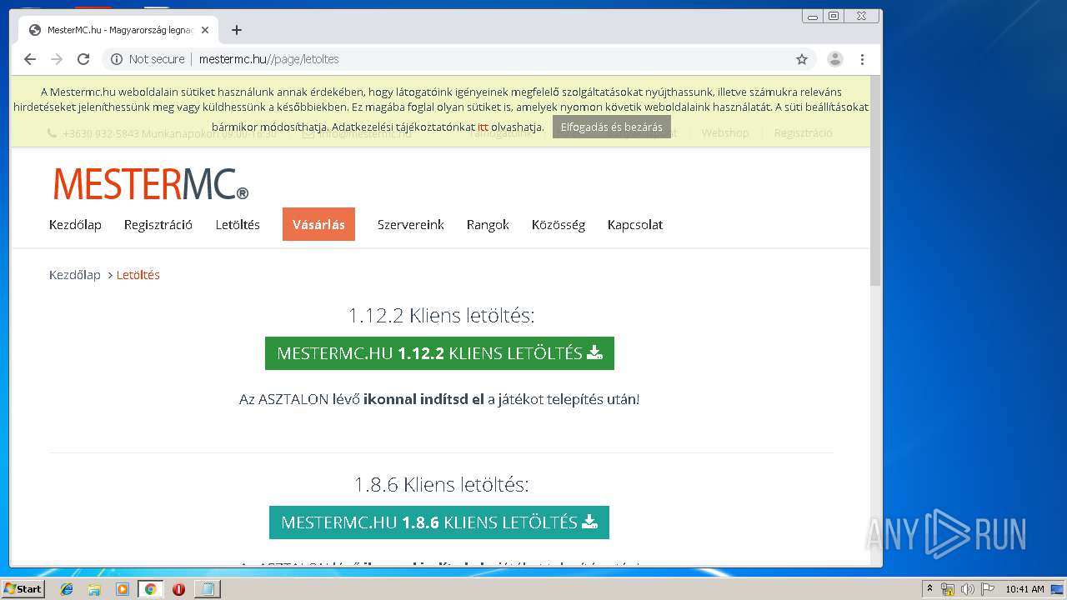1067x600 pixels.
Task: Open the notepad-like taskbar app
Action: (x=207, y=589)
